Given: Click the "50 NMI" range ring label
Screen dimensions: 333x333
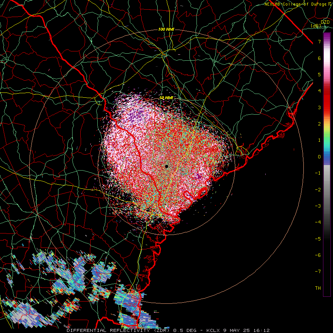Looking at the screenshot, I should pos(166,98).
